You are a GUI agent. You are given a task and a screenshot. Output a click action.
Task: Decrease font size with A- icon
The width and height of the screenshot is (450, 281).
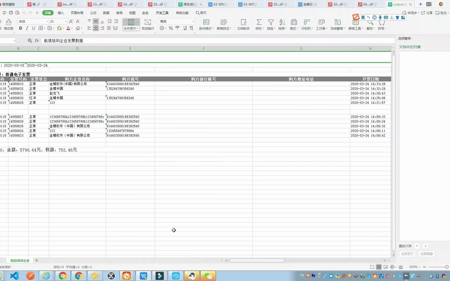78,21
